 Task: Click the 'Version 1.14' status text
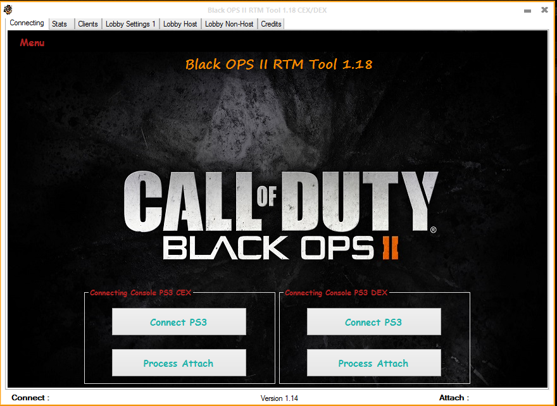(279, 398)
